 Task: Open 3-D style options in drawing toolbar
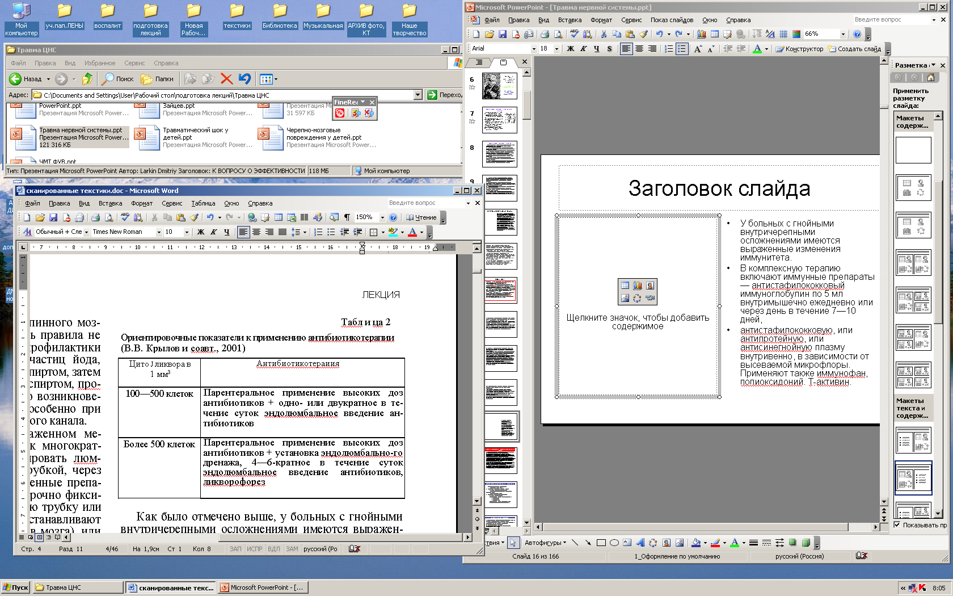[x=806, y=543]
